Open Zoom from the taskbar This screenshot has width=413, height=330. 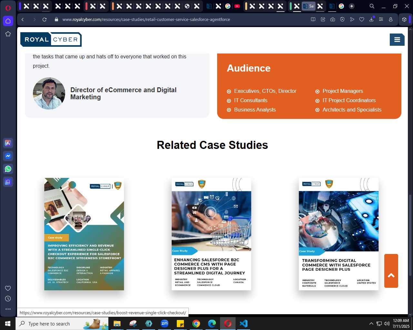pos(165,324)
